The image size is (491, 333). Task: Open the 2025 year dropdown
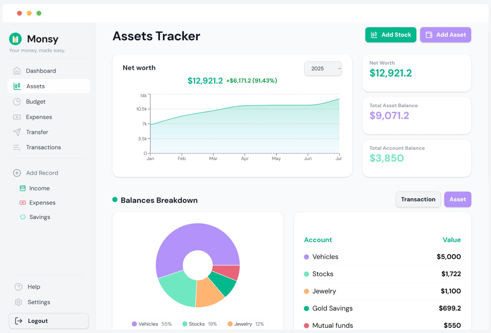click(323, 69)
